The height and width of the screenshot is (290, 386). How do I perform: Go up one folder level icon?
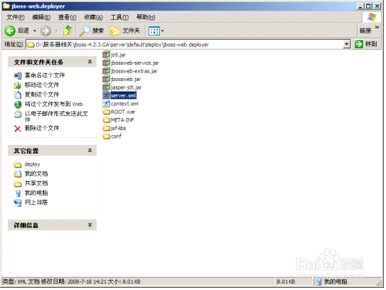pos(68,31)
